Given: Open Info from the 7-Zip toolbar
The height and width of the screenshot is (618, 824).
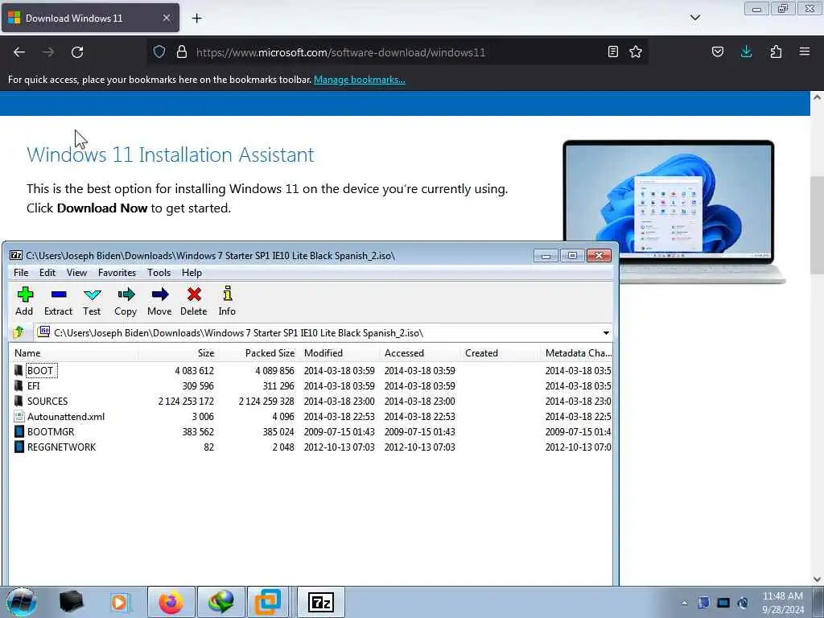Looking at the screenshot, I should coord(227,301).
